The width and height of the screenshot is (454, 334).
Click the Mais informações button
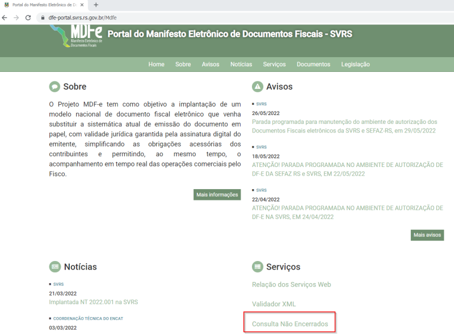[x=217, y=194]
